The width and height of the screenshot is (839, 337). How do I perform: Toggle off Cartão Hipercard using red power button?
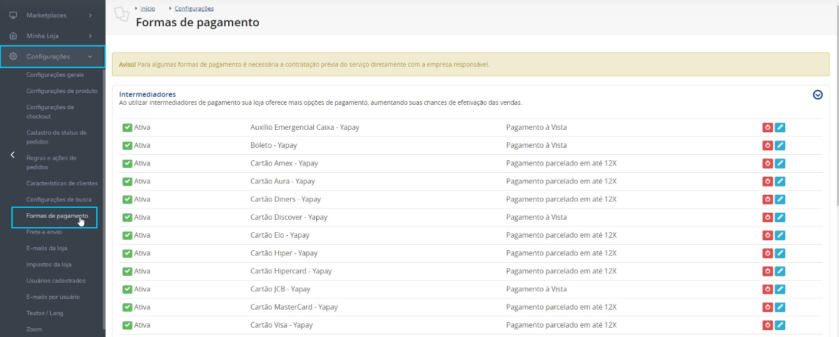click(x=768, y=271)
